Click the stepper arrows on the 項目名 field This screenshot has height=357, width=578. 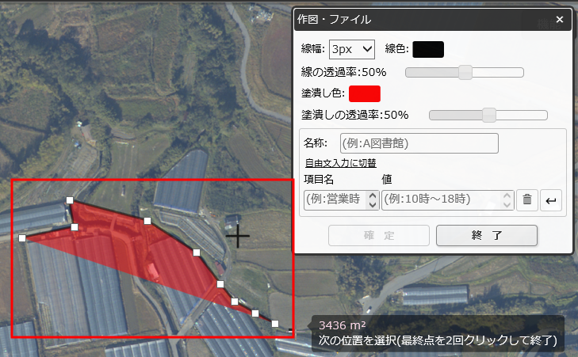[373, 200]
